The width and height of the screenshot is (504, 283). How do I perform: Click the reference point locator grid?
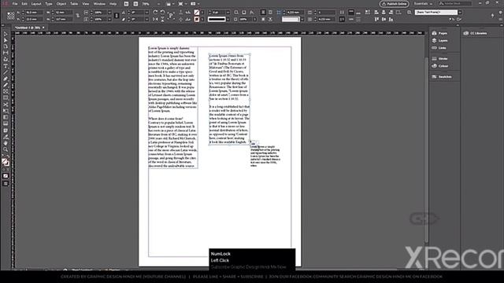coord(10,16)
